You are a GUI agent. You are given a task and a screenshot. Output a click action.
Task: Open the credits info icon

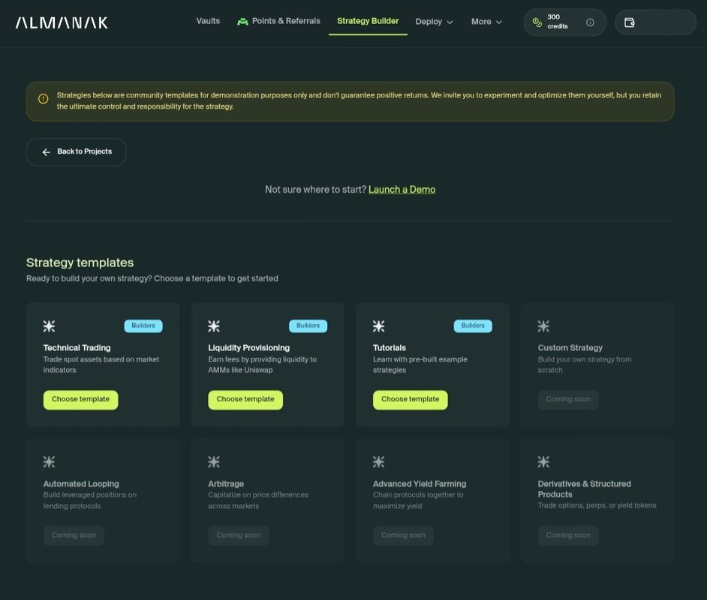[x=590, y=22]
